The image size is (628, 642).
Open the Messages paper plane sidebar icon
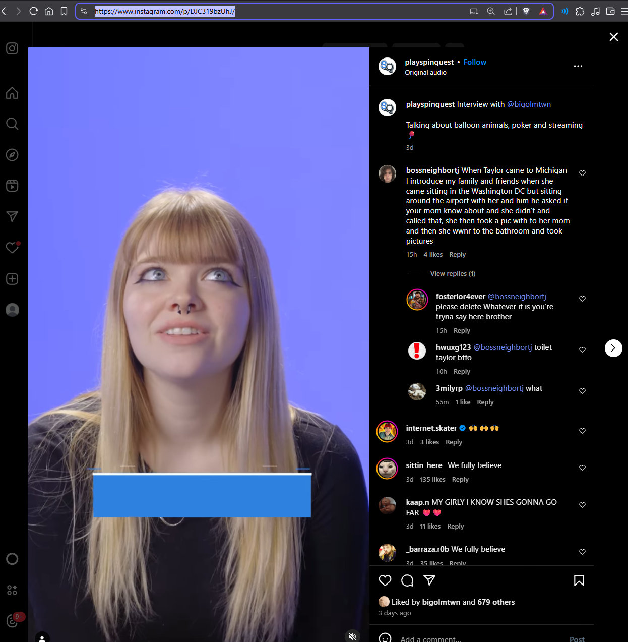coord(12,217)
